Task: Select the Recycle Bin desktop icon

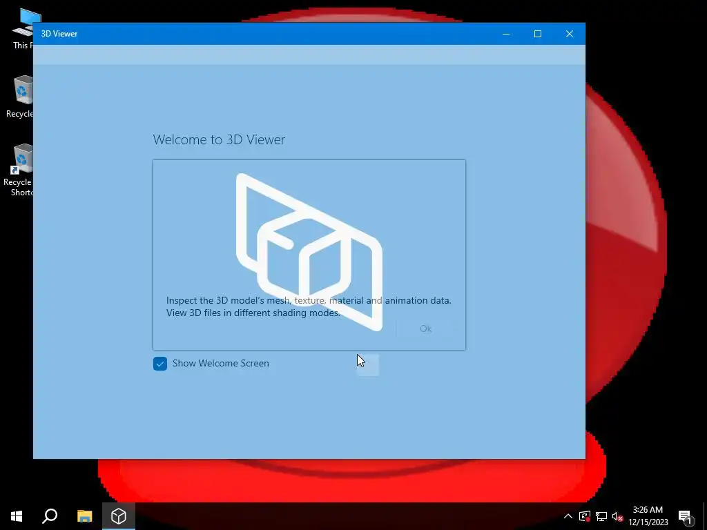Action: tap(19, 97)
